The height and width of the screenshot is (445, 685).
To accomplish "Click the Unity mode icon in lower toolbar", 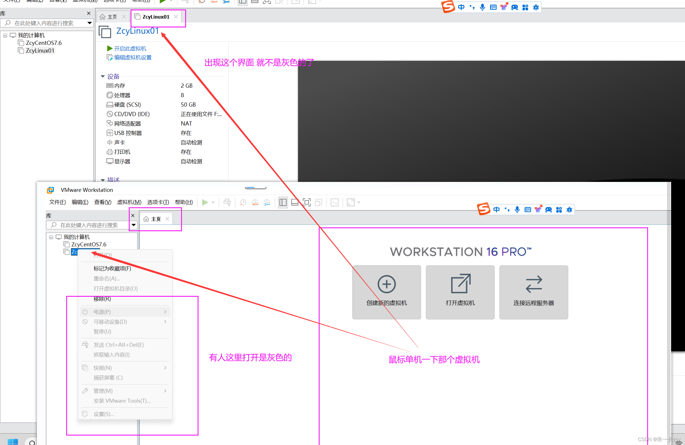I will point(318,203).
